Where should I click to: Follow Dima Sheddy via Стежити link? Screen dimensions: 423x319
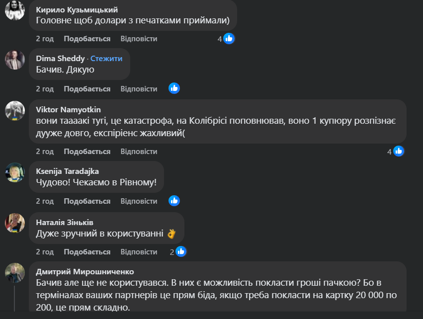(x=106, y=58)
